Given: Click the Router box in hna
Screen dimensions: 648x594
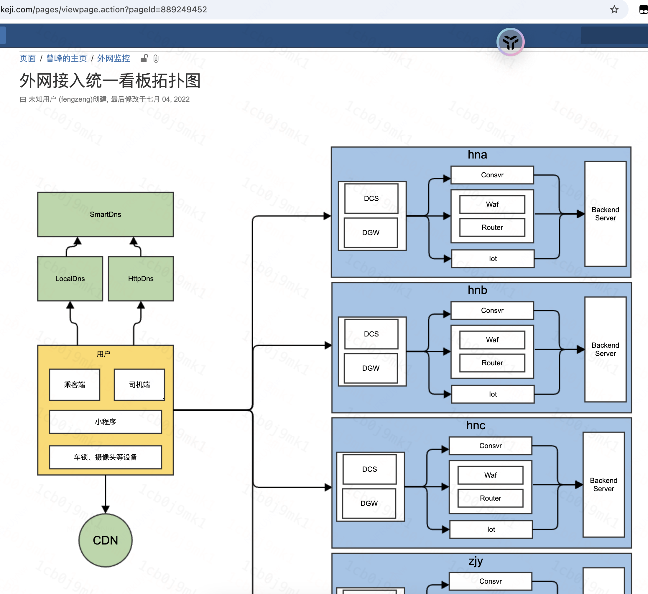Looking at the screenshot, I should tap(492, 227).
